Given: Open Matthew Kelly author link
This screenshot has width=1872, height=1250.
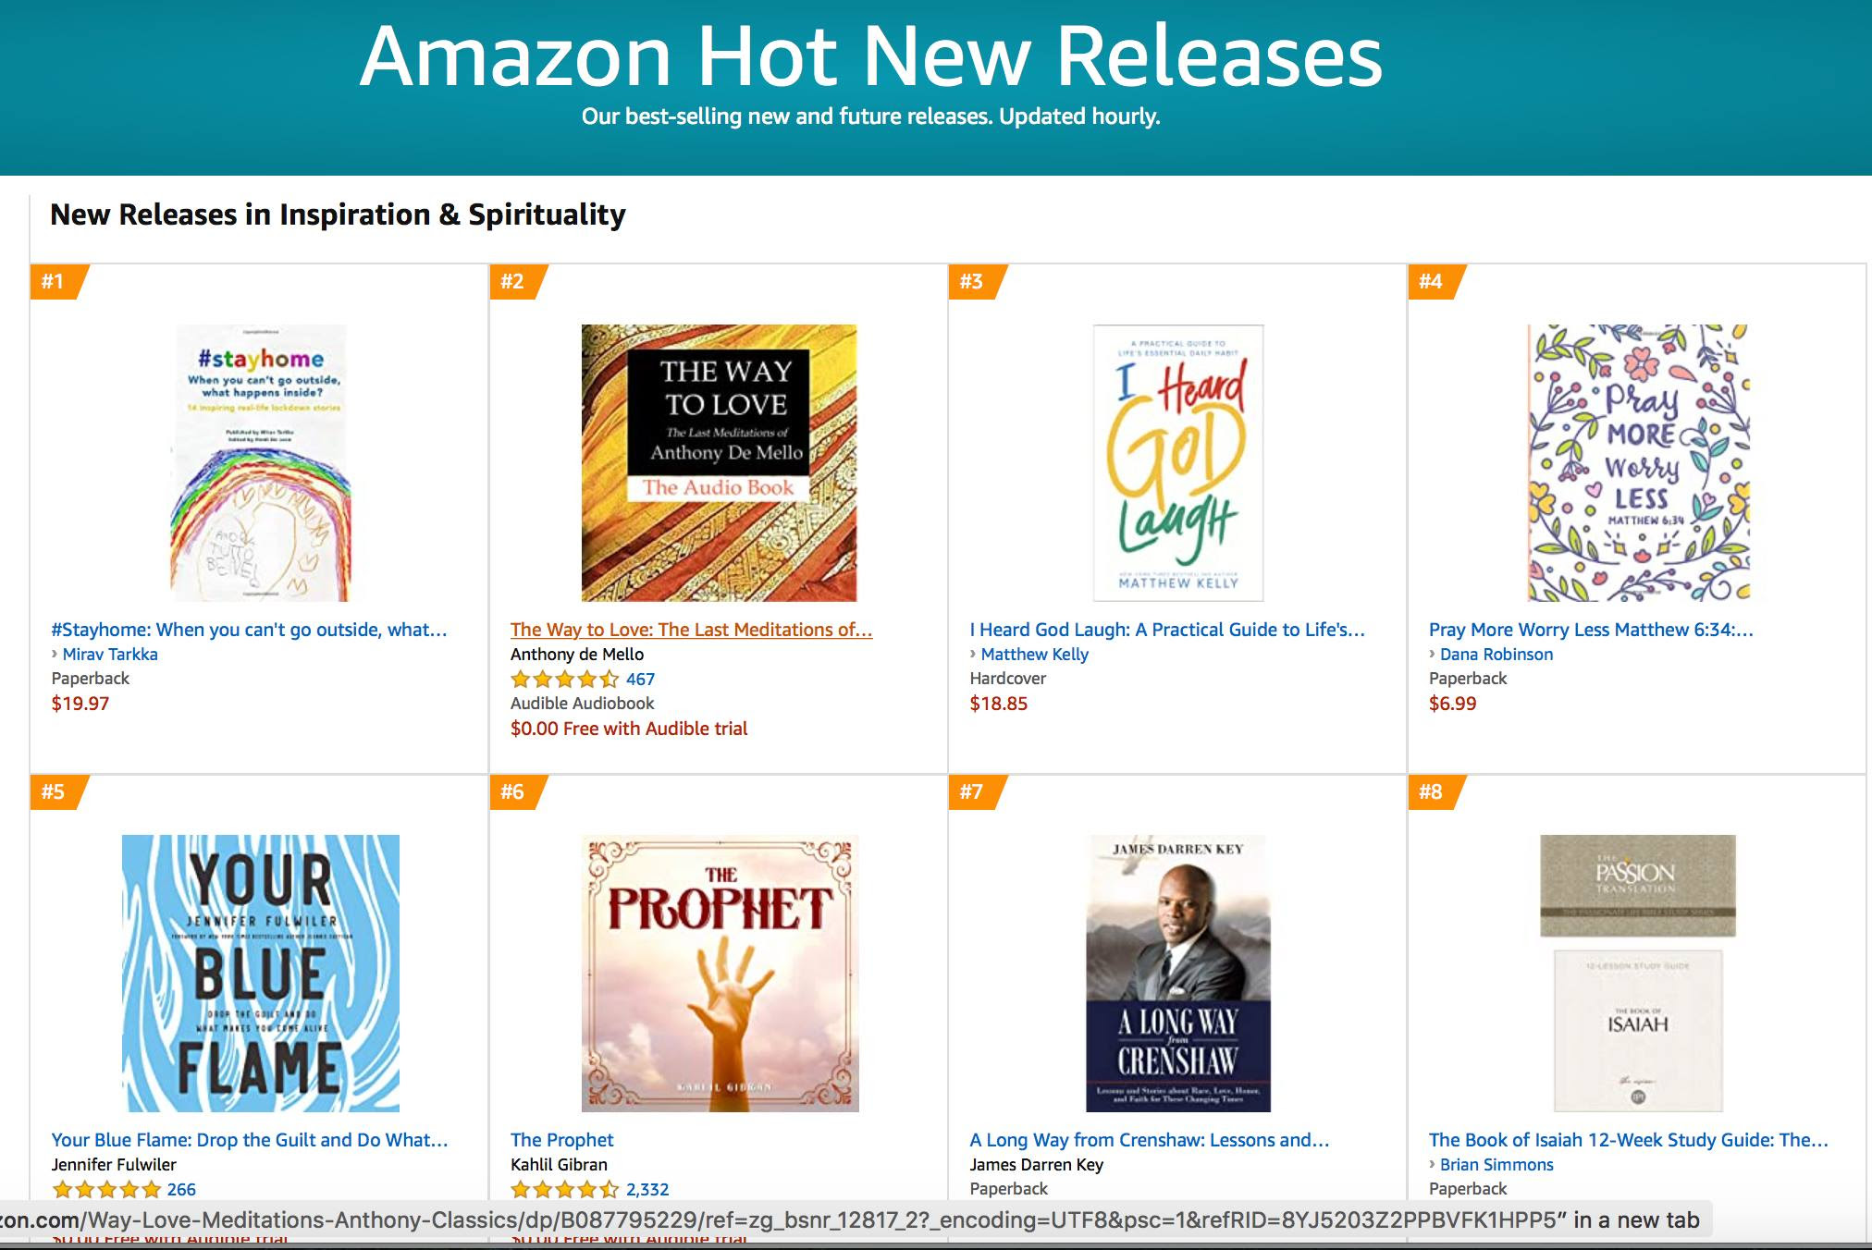Looking at the screenshot, I should coord(1034,655).
